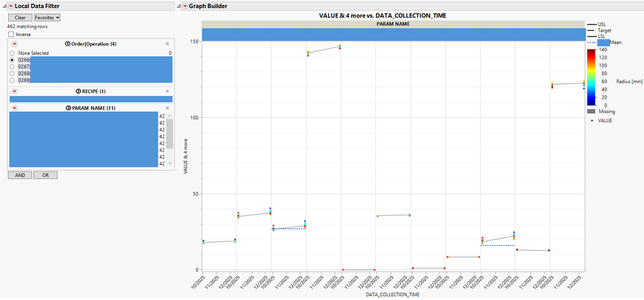Viewport: 644px width, 300px height.
Task: Click the Y axis label VALUE & 4 more
Action: [186, 156]
